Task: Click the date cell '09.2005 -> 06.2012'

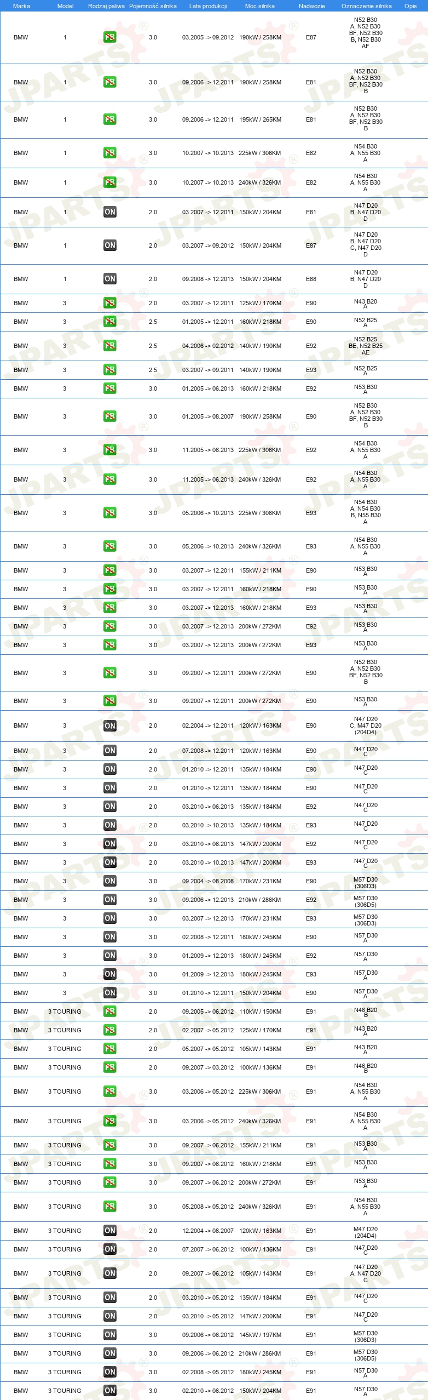Action: tap(208, 1012)
